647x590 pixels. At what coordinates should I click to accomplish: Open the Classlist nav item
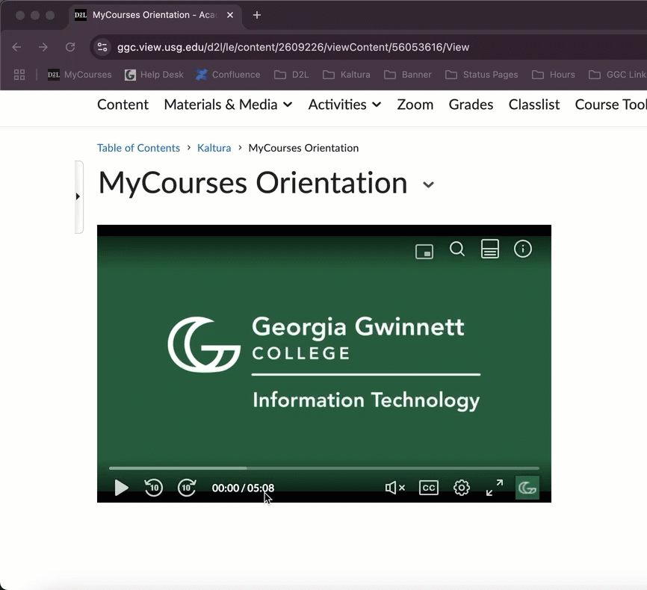point(534,105)
